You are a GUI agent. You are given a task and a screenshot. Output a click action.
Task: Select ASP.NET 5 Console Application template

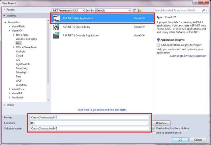(102, 35)
